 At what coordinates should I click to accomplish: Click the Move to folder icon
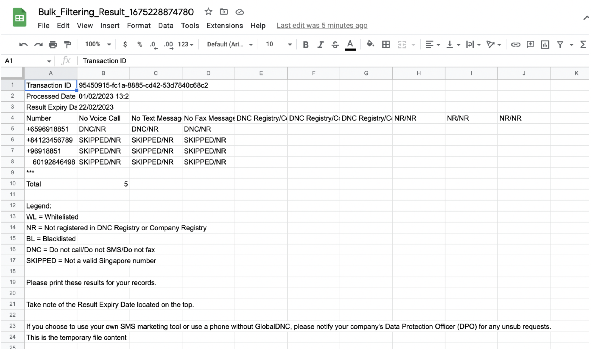(224, 12)
